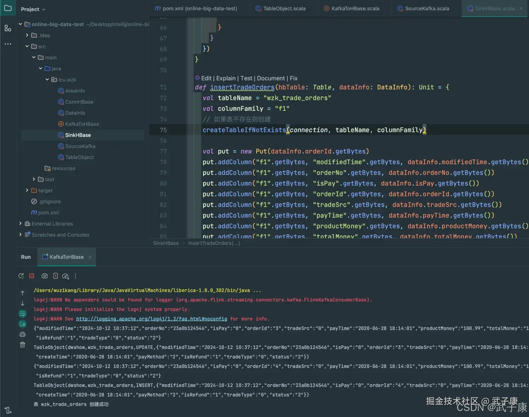Click the exit/restore layout icon in Run toolbar

coord(55,276)
